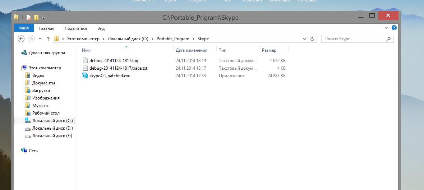Click the network icon beside Сеть
Image resolution: width=424 pixels, height=190 pixels.
coord(24,150)
